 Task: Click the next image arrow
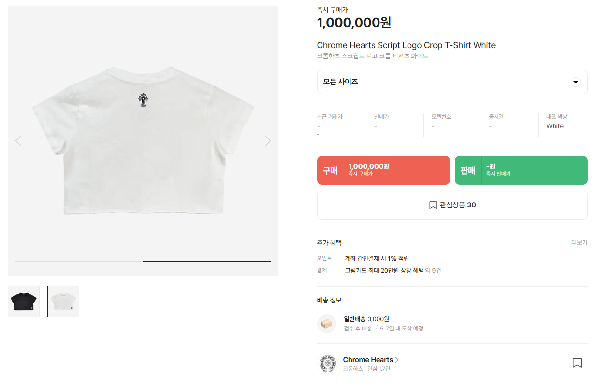[268, 141]
